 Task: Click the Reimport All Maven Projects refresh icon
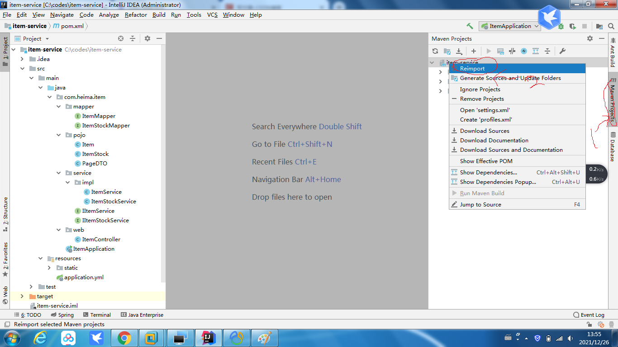tap(435, 51)
